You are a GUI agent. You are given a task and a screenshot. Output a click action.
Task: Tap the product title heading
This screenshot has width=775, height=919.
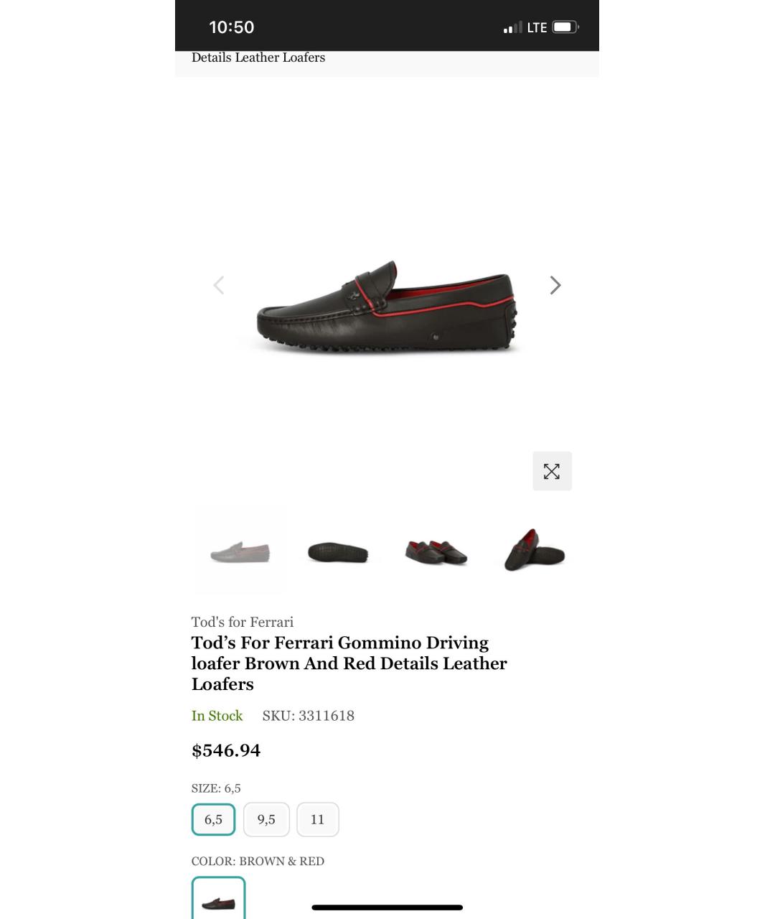[349, 663]
